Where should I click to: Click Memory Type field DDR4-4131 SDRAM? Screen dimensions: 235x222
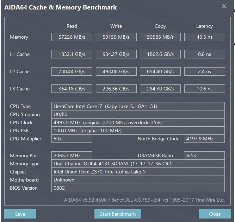click(138, 164)
